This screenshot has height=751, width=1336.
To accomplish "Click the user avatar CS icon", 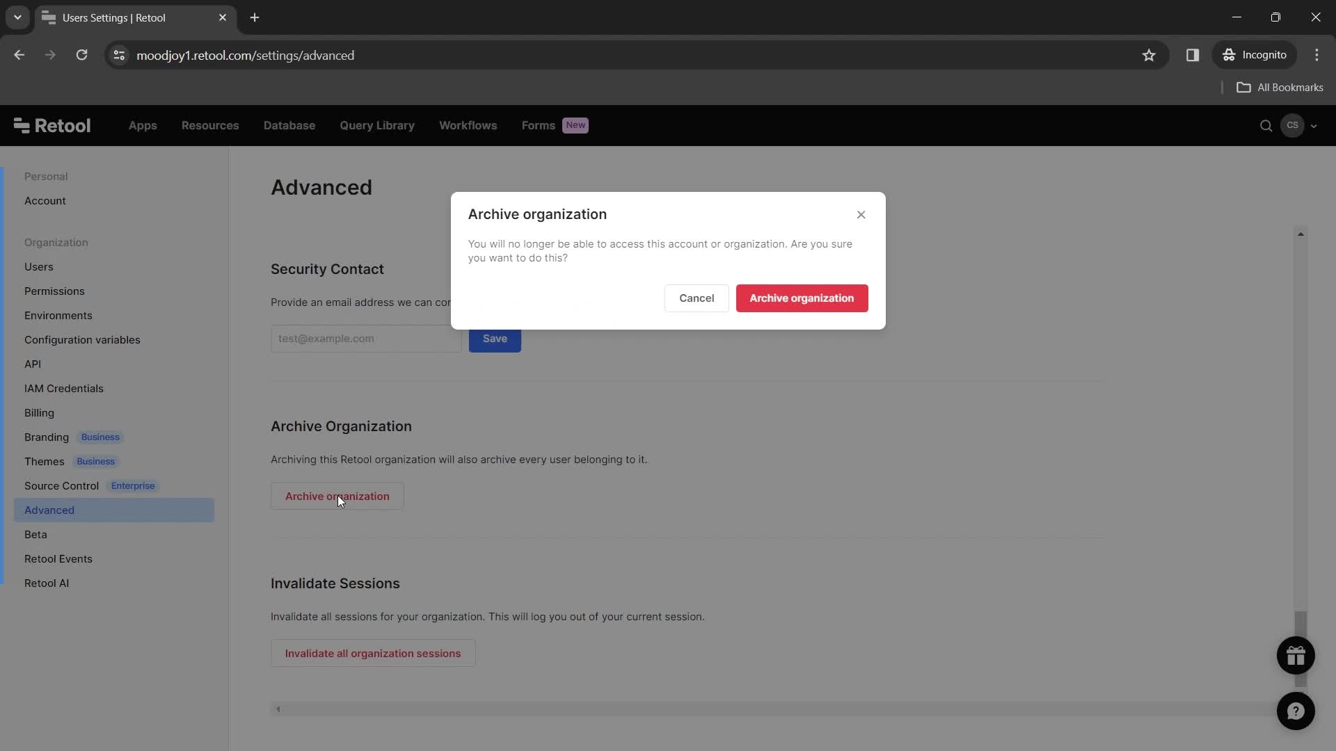I will click(1294, 124).
